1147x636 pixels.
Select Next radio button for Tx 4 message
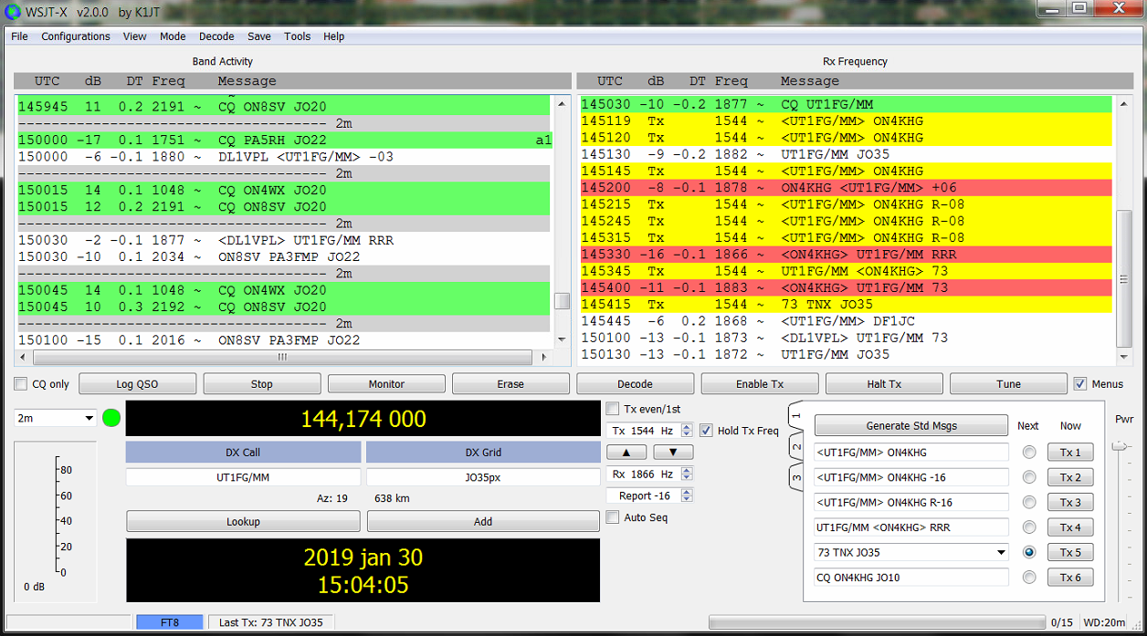[1029, 527]
